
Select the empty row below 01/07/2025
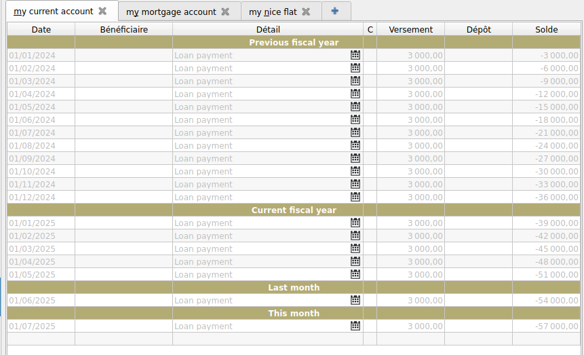(294, 339)
